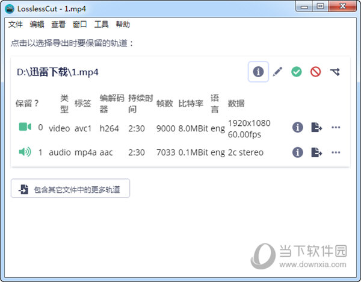The image size is (361, 282).
Task: Extract the audio track to file
Action: (316, 152)
